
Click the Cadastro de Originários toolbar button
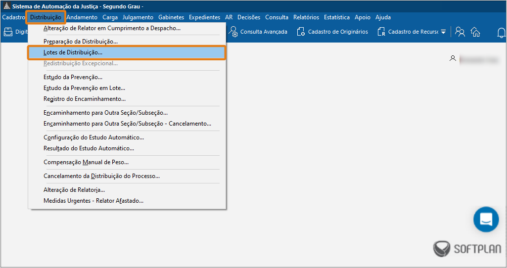(x=332, y=32)
